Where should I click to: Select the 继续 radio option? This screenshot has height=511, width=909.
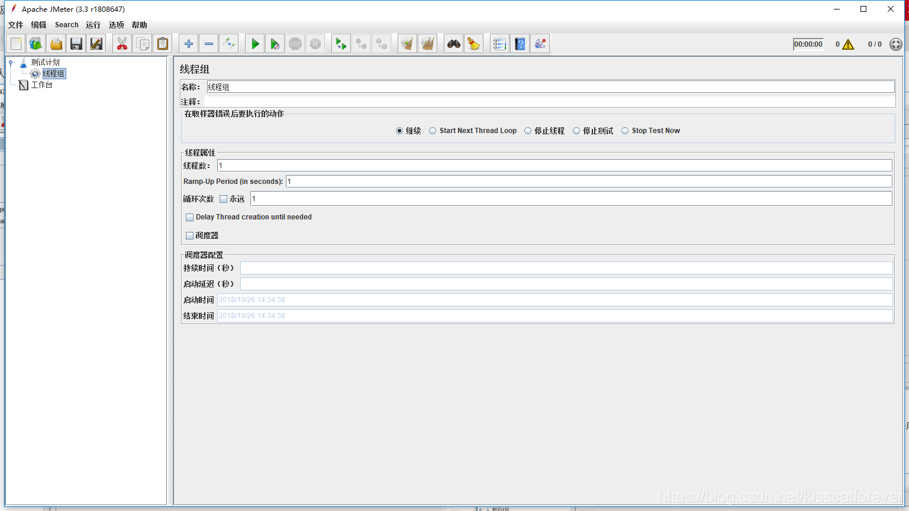pos(408,131)
